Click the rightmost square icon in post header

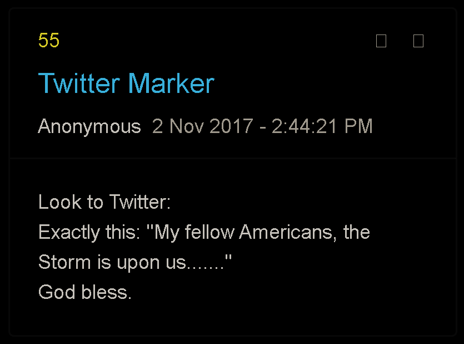point(418,41)
